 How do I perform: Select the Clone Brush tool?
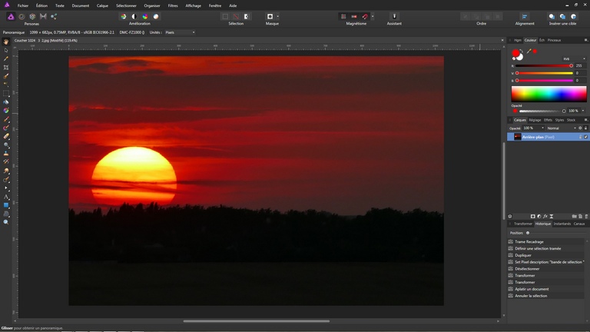point(6,154)
